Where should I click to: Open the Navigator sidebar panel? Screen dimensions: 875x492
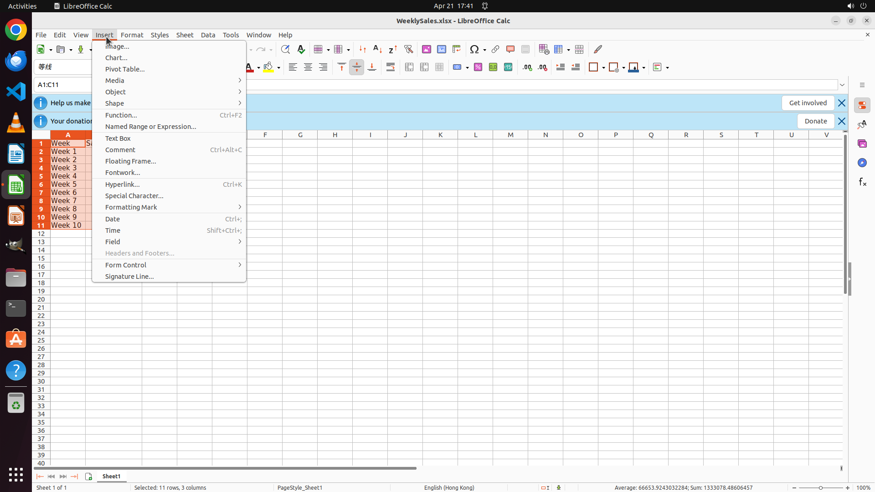pos(862,163)
